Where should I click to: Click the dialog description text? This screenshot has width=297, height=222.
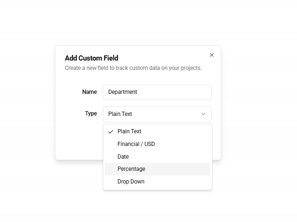(133, 68)
